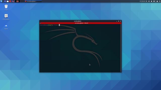The height and width of the screenshot is (90, 161).
Task: Click the terminal prompt cursor line
Action: click(x=50, y=25)
